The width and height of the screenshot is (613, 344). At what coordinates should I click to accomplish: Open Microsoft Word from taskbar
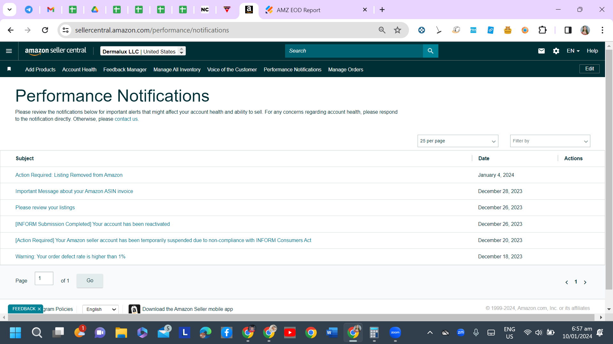click(x=332, y=333)
